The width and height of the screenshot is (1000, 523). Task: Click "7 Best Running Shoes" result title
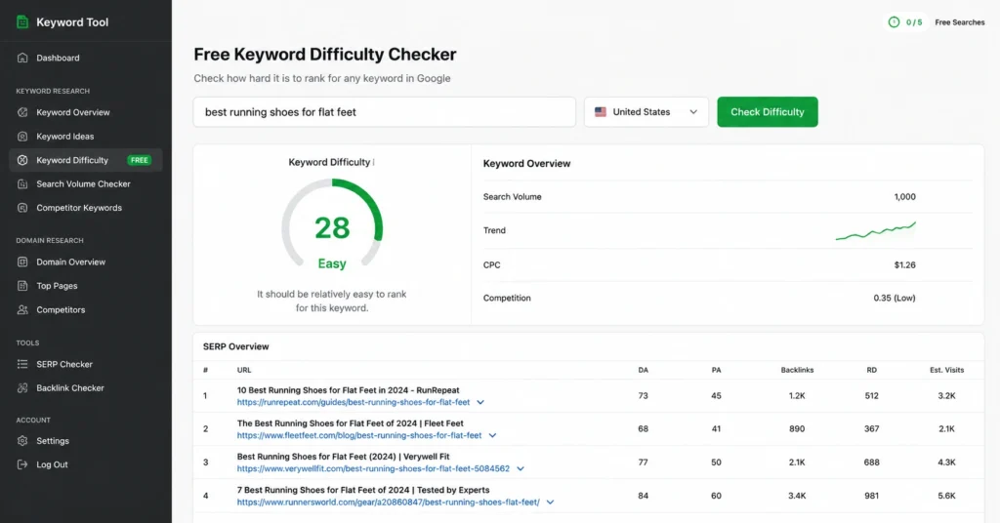click(363, 491)
